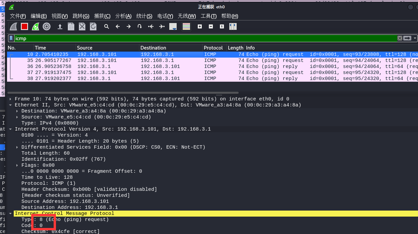Select packet number 35 echo request

point(213,61)
